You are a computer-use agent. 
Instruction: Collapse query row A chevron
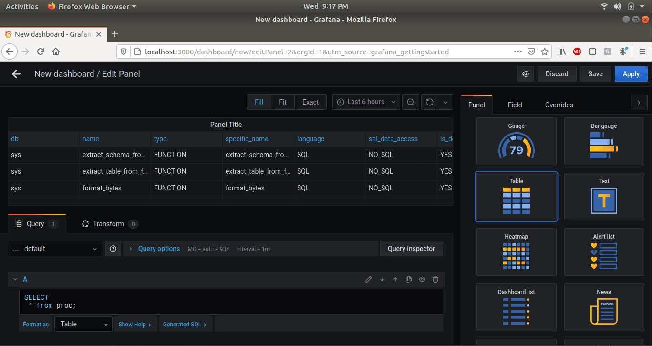point(15,279)
